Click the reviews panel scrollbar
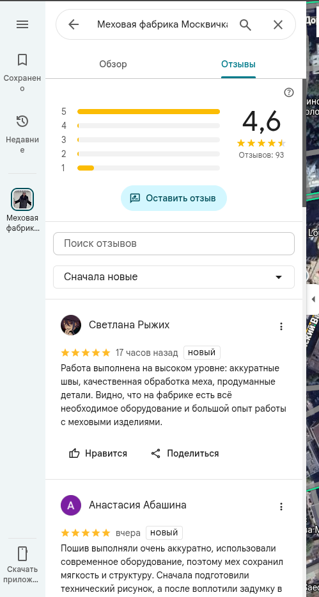Image resolution: width=319 pixels, height=597 pixels. [304, 143]
